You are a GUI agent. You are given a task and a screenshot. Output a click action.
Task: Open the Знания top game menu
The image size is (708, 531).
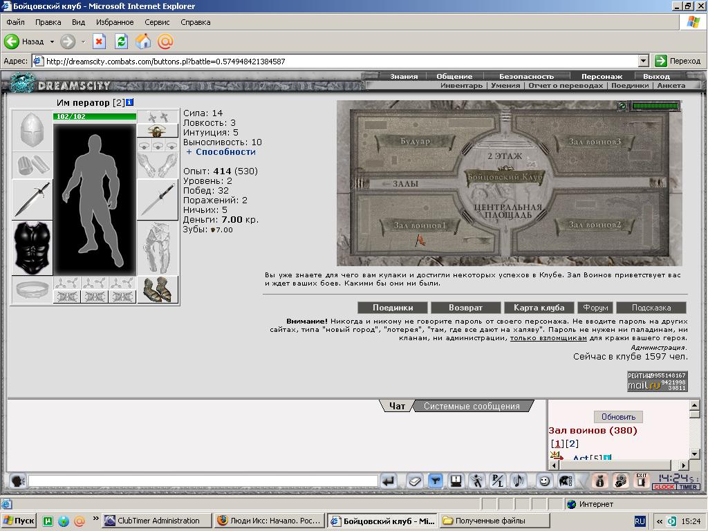pos(404,76)
